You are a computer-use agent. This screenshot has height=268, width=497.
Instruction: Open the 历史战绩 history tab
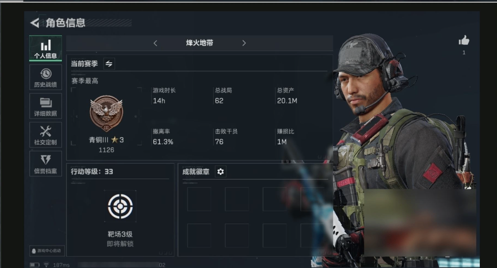46,77
